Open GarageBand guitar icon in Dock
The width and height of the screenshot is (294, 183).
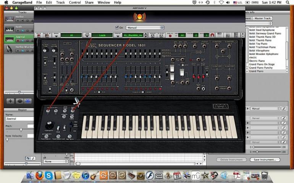(95, 176)
